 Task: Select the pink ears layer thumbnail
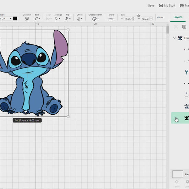pos(187,49)
